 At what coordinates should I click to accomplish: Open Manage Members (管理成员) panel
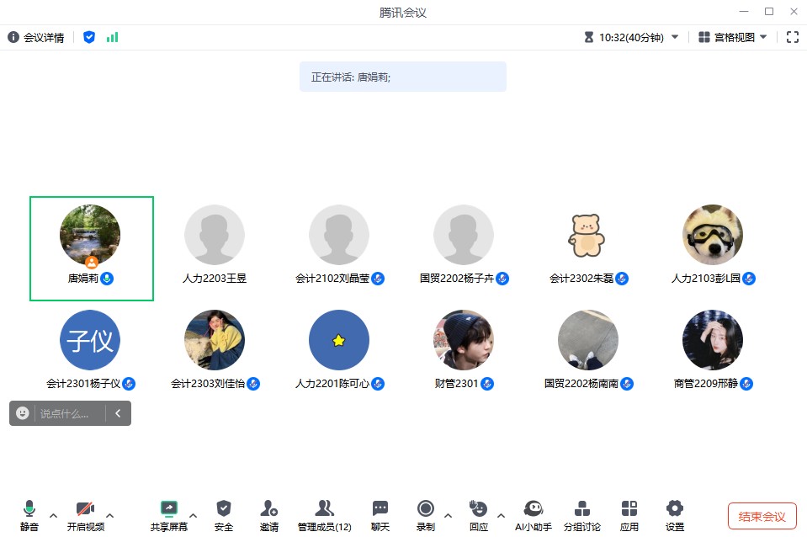(x=324, y=508)
